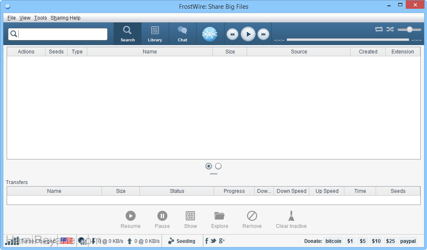The image size is (427, 250).
Task: Click the playback progress bar
Action: coord(348,40)
